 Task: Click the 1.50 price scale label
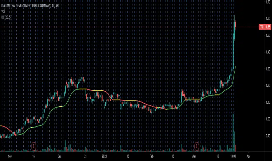268,35
